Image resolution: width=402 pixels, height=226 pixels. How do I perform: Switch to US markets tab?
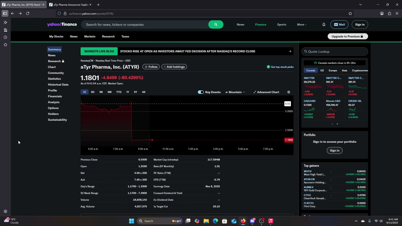pos(322,71)
